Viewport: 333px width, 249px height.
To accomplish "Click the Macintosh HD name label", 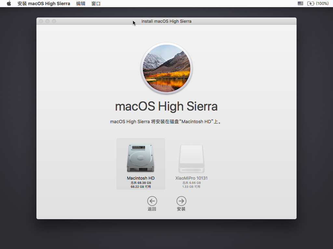I will [x=140, y=178].
